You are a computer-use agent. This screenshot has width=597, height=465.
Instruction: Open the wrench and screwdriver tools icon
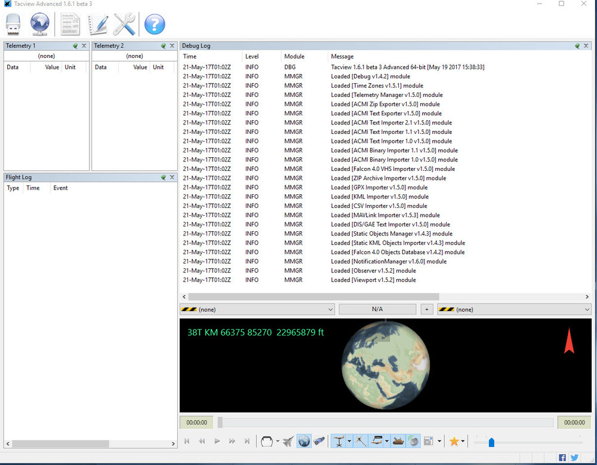[124, 25]
